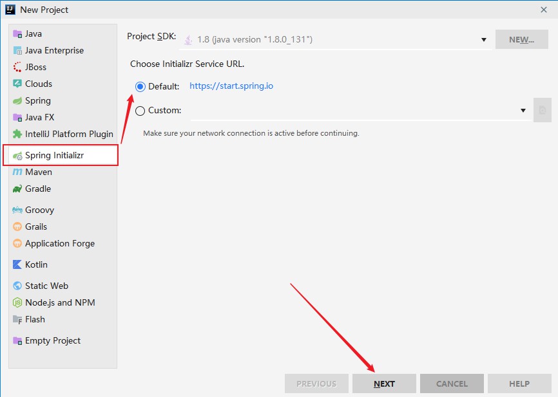Viewport: 558px width, 397px height.
Task: Select IntelliJ Platform Plugin entry text
Action: coord(69,134)
